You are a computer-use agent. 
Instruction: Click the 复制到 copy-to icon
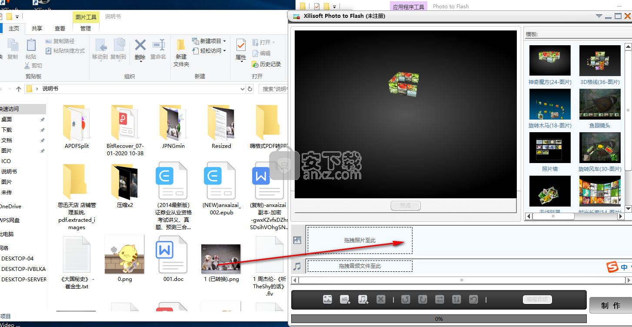(119, 45)
